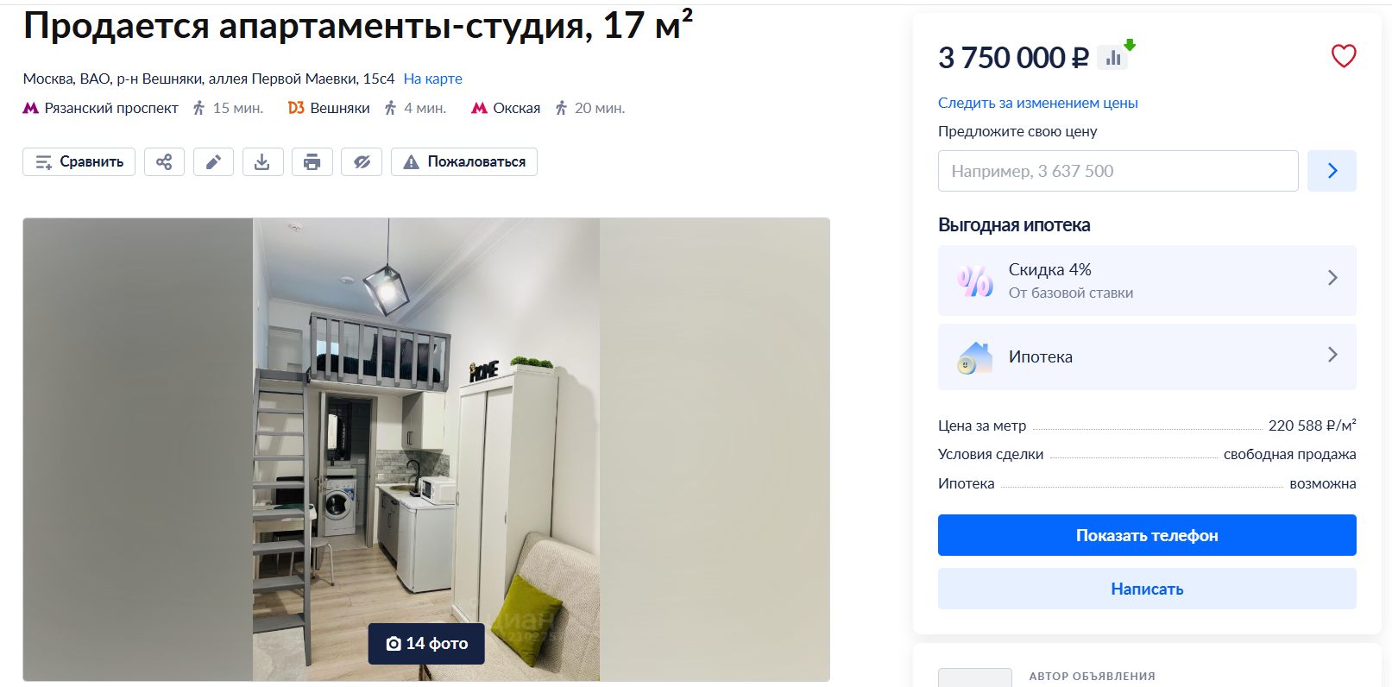Select the Вешняки D3 station
This screenshot has width=1392, height=687.
coord(329,108)
